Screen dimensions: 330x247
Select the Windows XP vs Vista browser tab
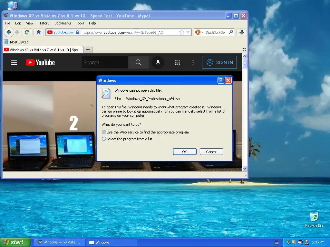click(43, 50)
